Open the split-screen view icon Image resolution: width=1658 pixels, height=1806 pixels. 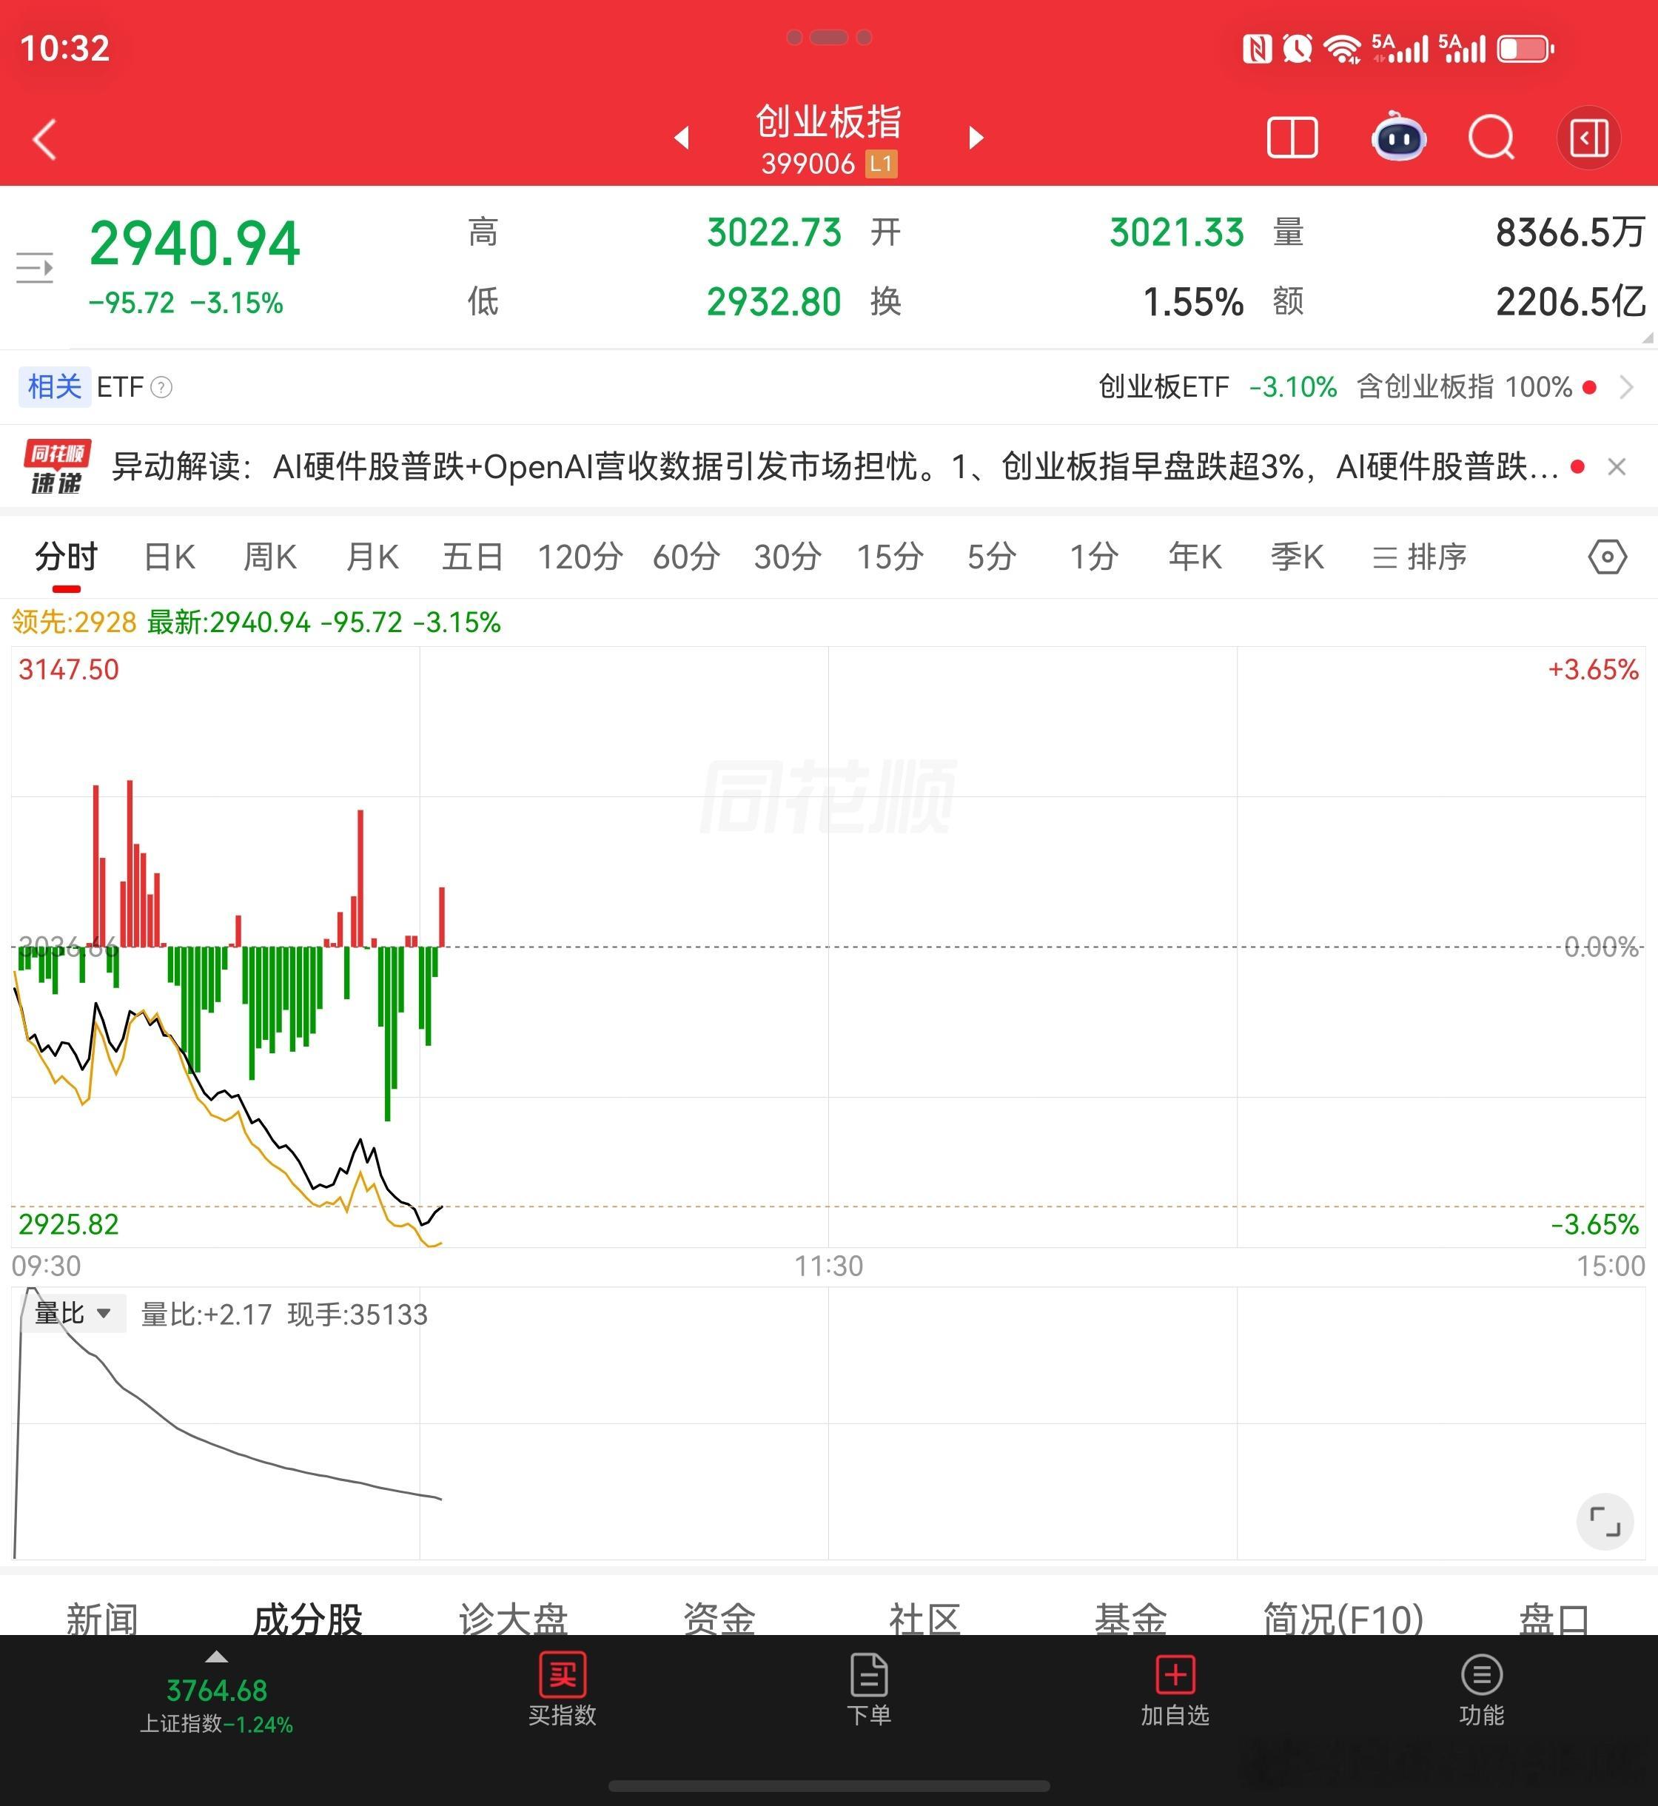click(x=1292, y=138)
